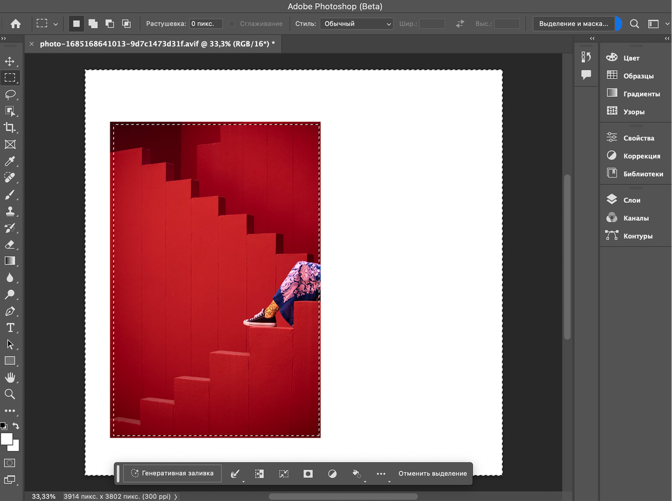Select the Eraser tool
672x501 pixels.
[10, 244]
